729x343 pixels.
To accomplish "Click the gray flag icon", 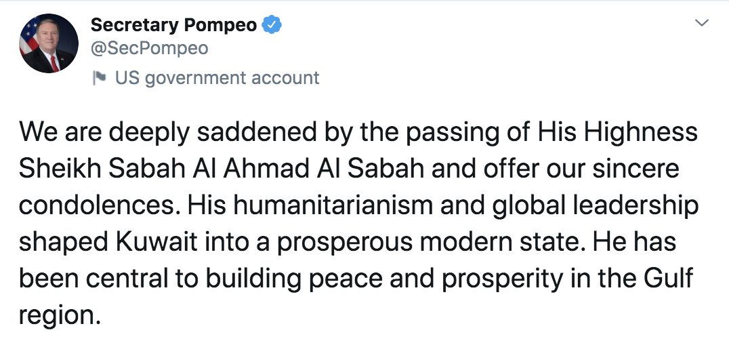I will [x=100, y=78].
